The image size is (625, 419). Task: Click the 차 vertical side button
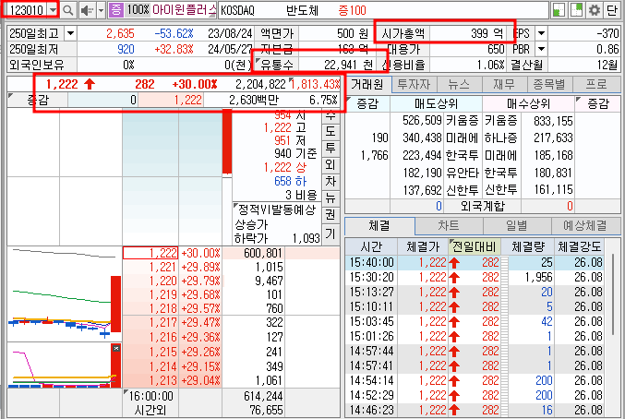(x=331, y=181)
